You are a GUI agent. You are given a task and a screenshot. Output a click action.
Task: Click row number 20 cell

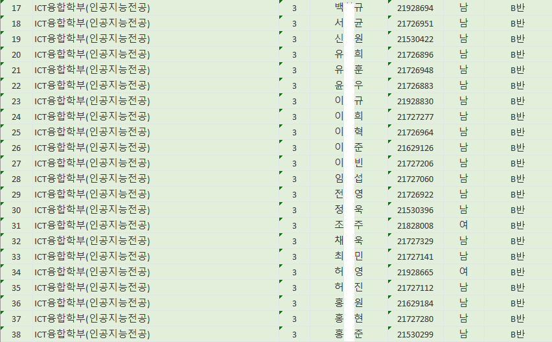pyautogui.click(x=16, y=54)
